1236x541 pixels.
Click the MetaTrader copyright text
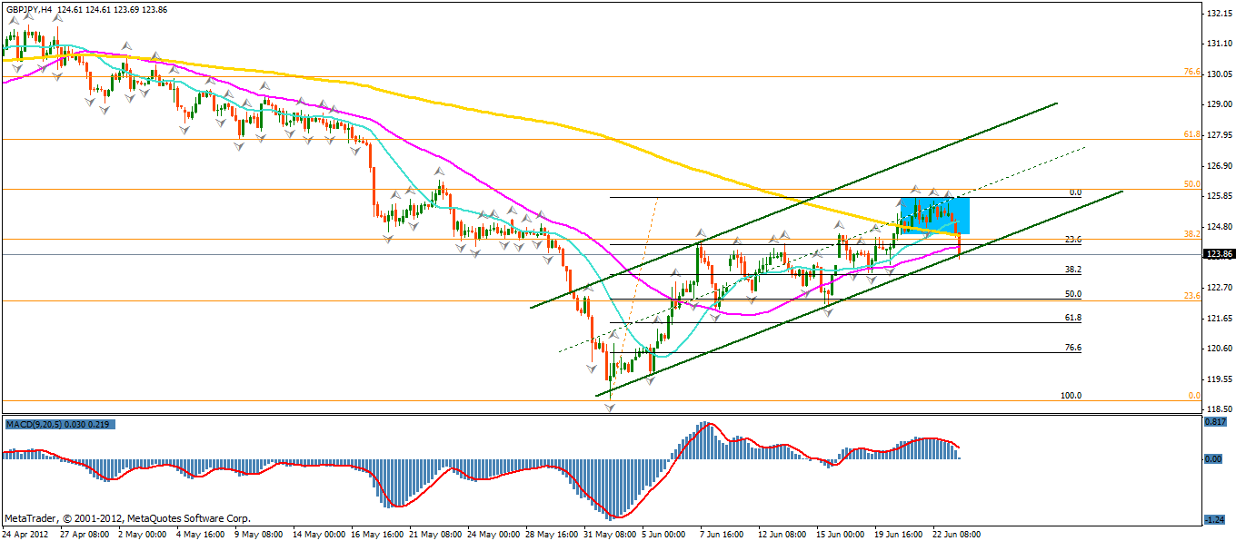[x=127, y=518]
